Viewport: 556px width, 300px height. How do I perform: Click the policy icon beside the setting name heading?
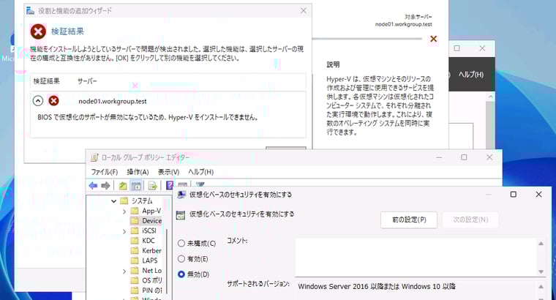coord(181,214)
